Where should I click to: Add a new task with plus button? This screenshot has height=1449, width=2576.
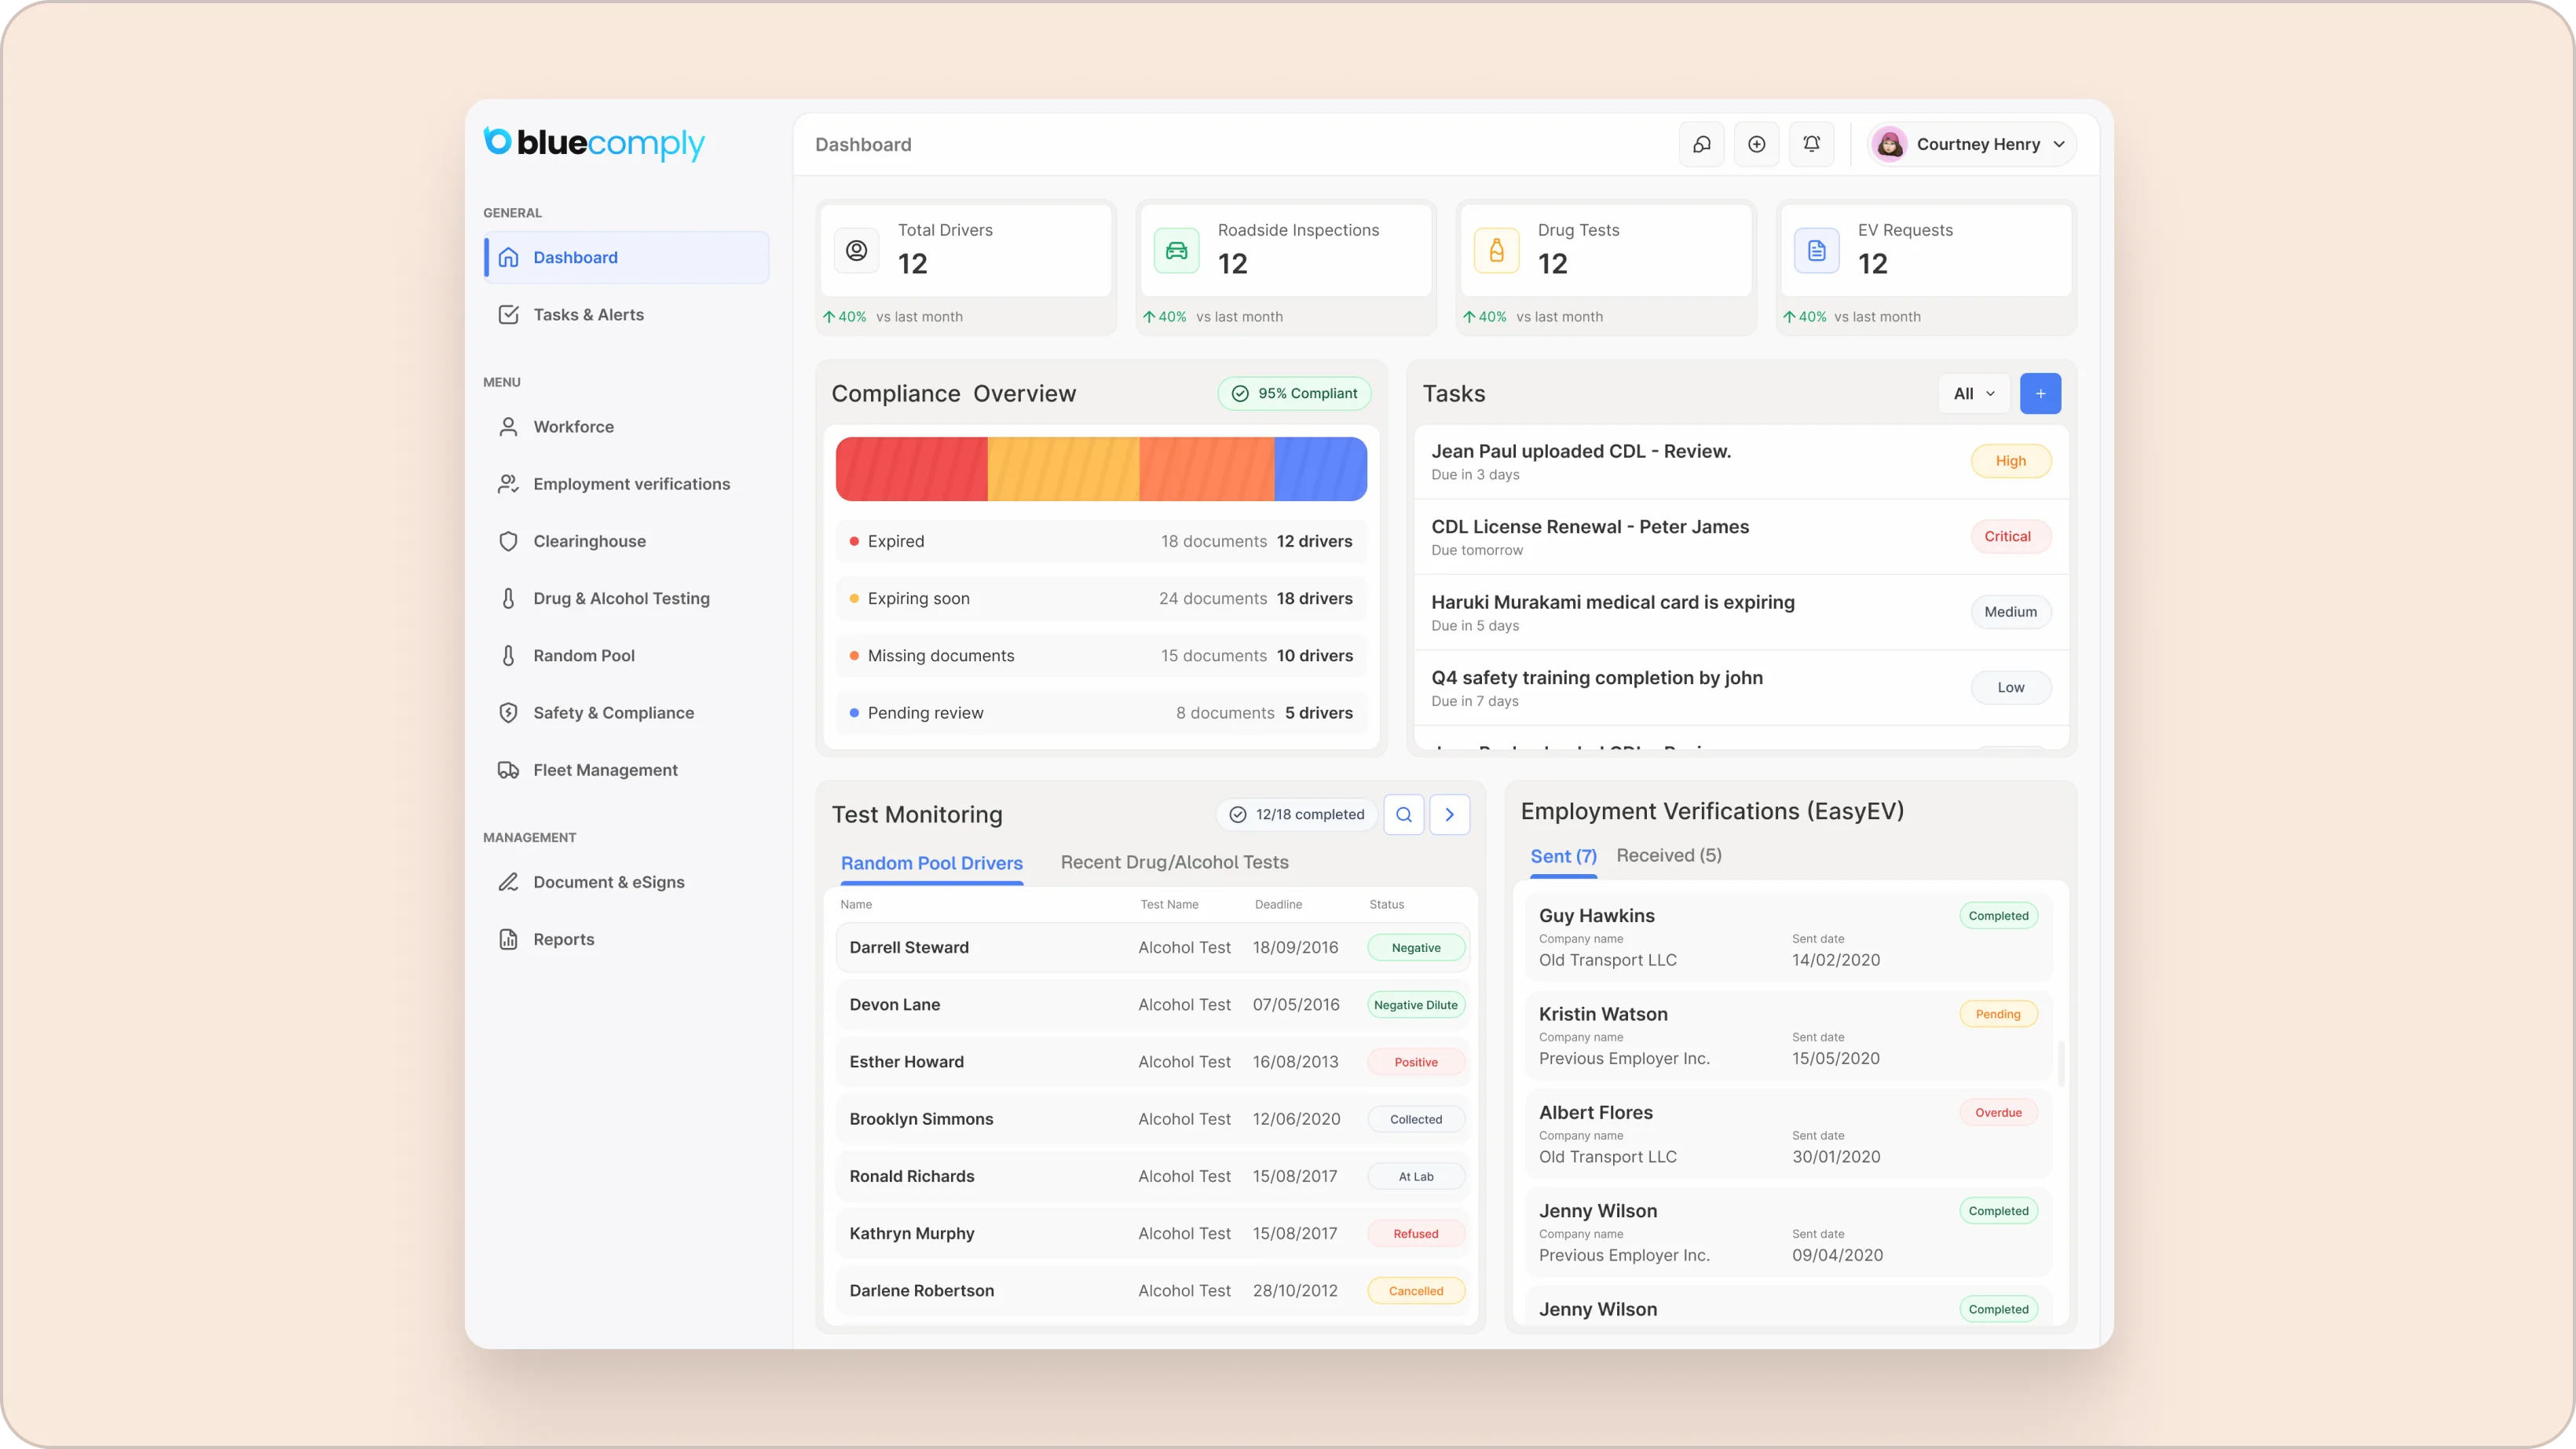2040,393
